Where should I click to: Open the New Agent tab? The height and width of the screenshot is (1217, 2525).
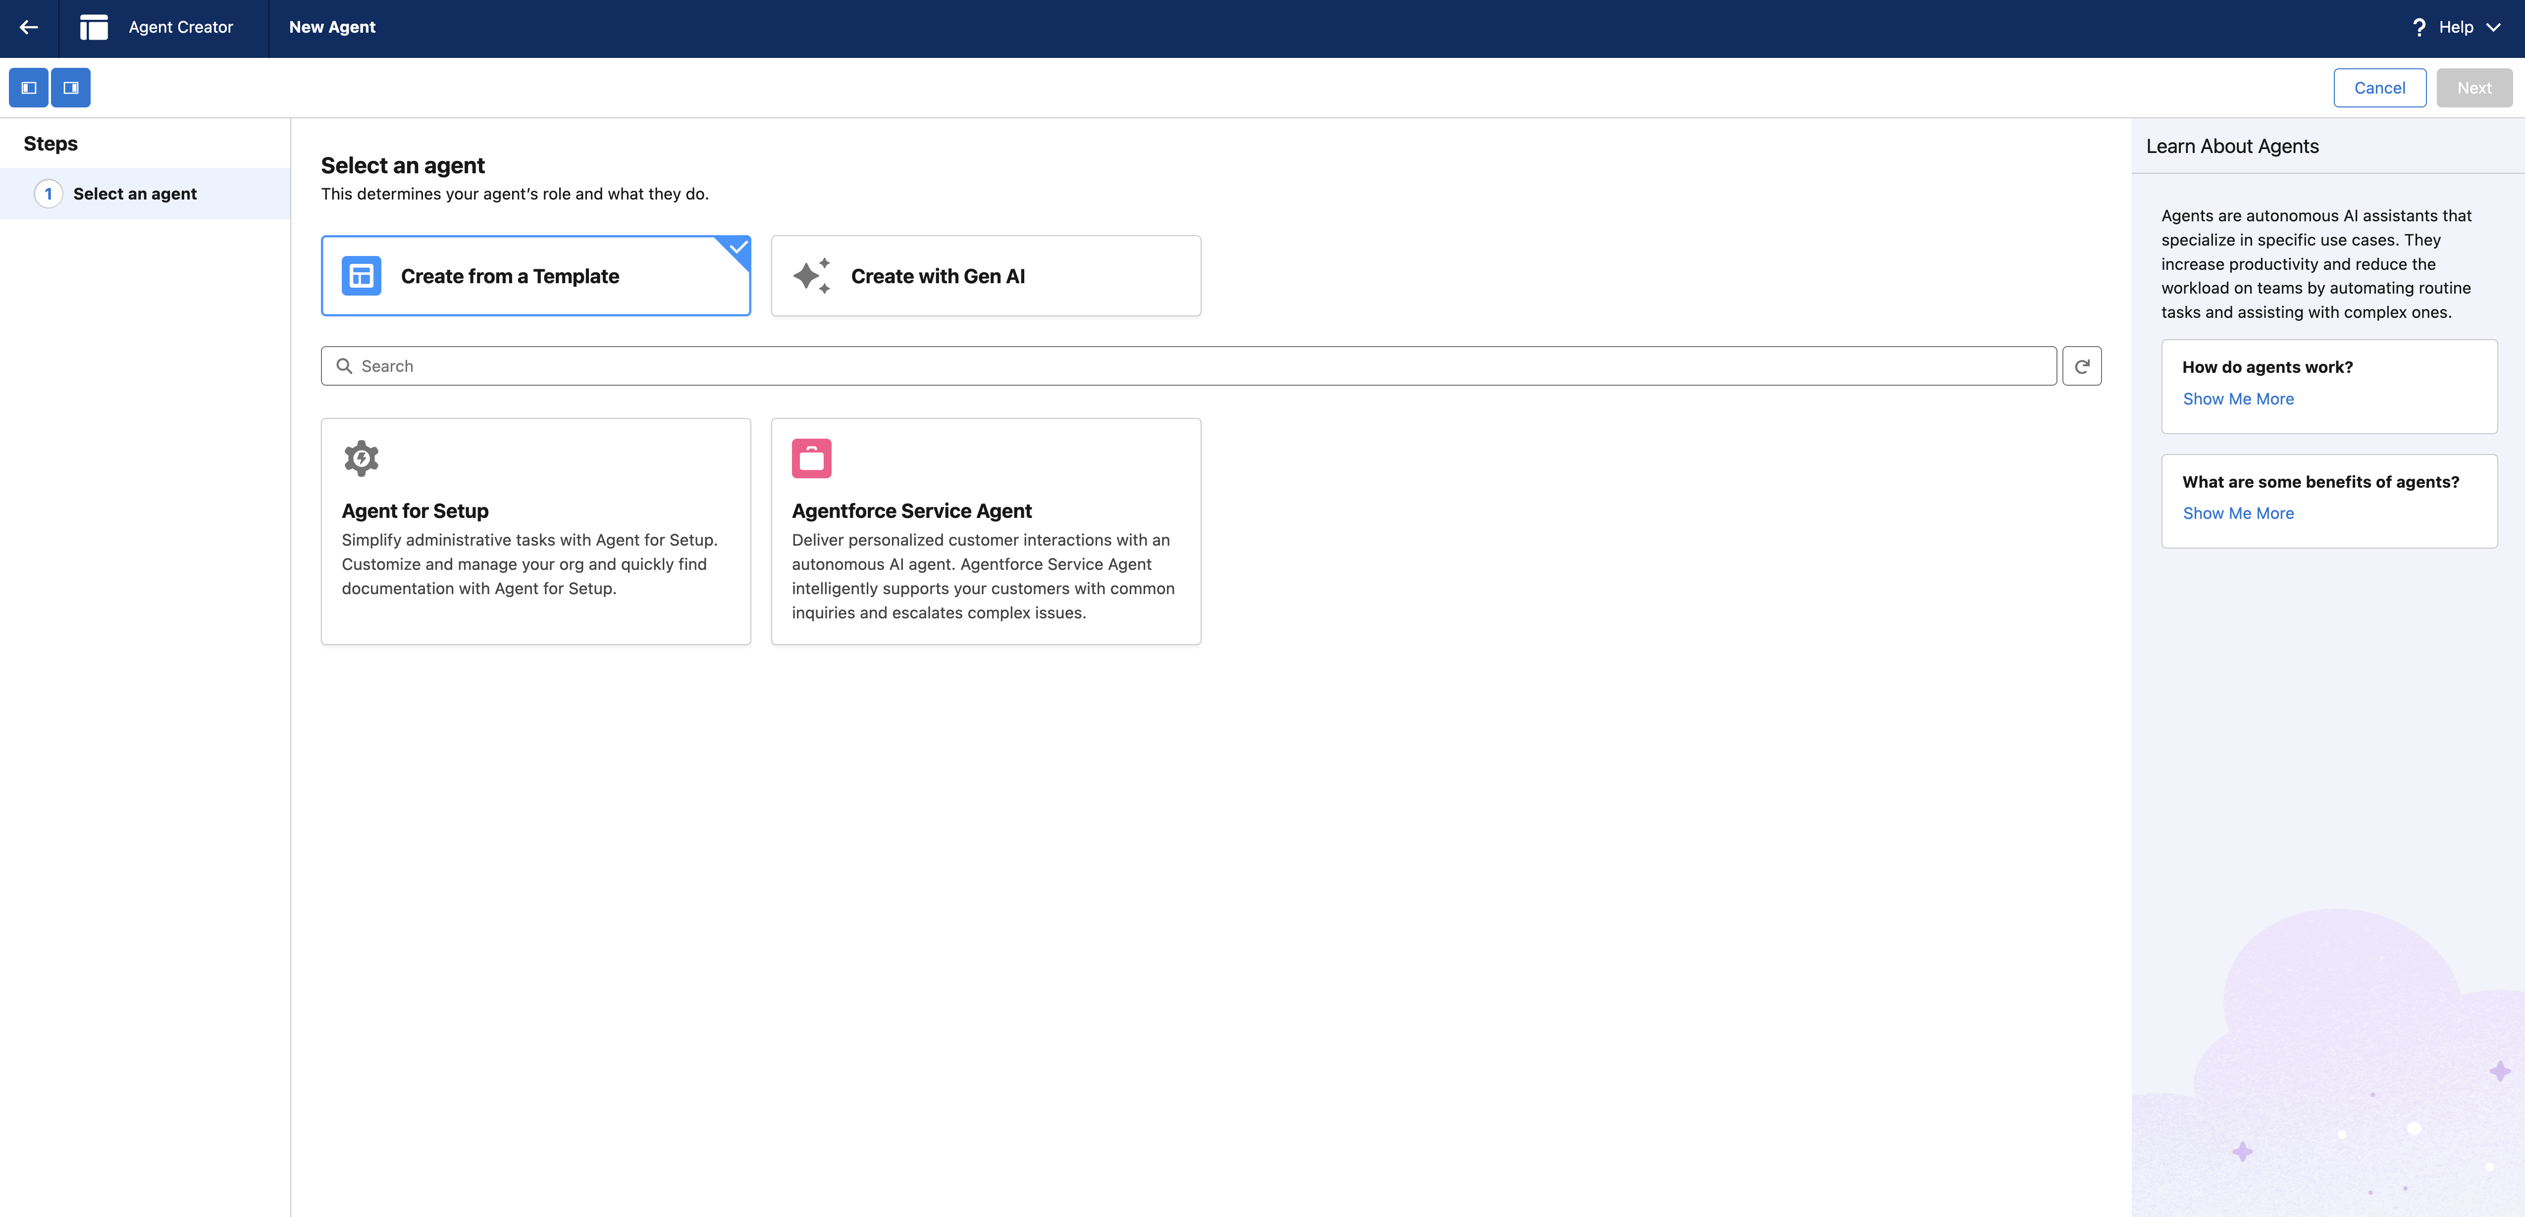point(331,27)
